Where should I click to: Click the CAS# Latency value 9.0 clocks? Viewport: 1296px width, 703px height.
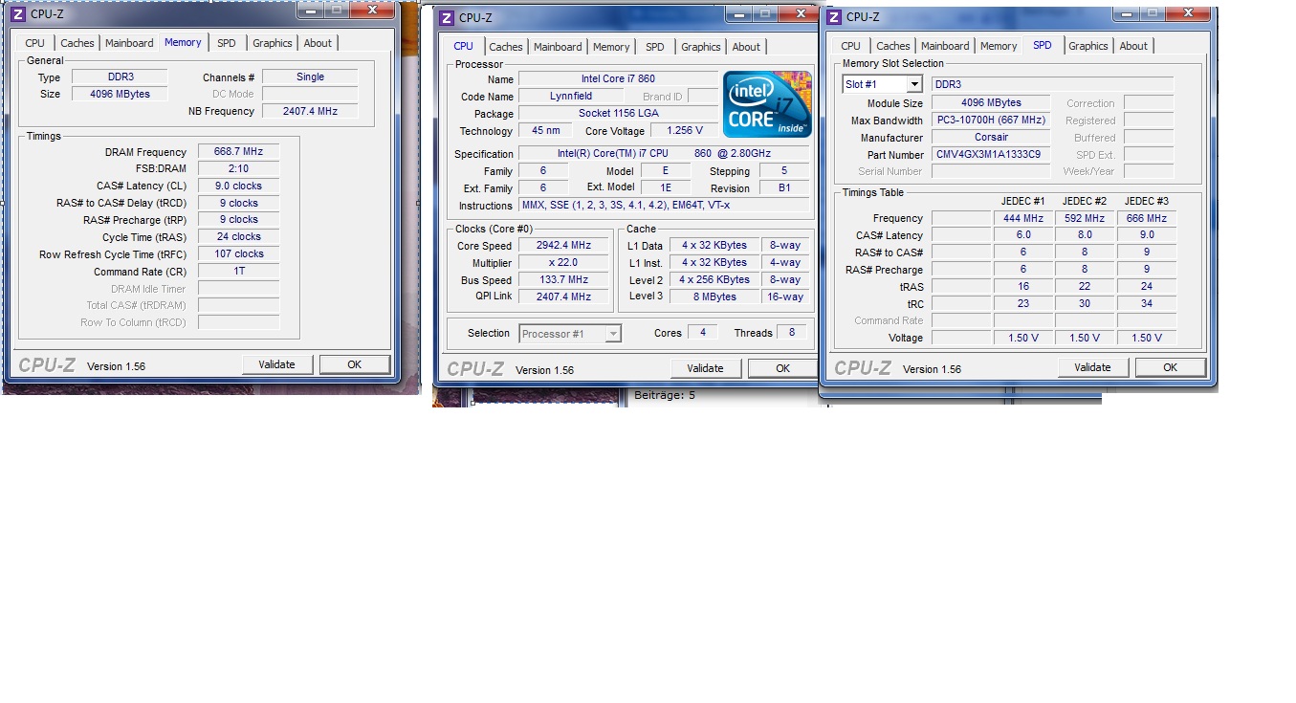coord(239,186)
